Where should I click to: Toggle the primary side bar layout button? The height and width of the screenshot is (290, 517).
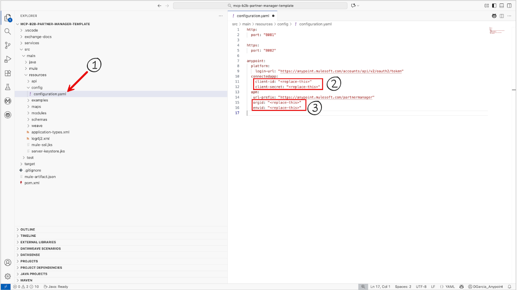[494, 6]
